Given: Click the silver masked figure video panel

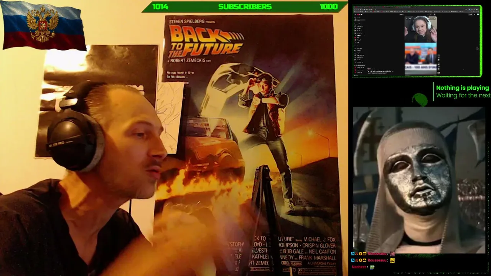Looking at the screenshot, I should [419, 180].
